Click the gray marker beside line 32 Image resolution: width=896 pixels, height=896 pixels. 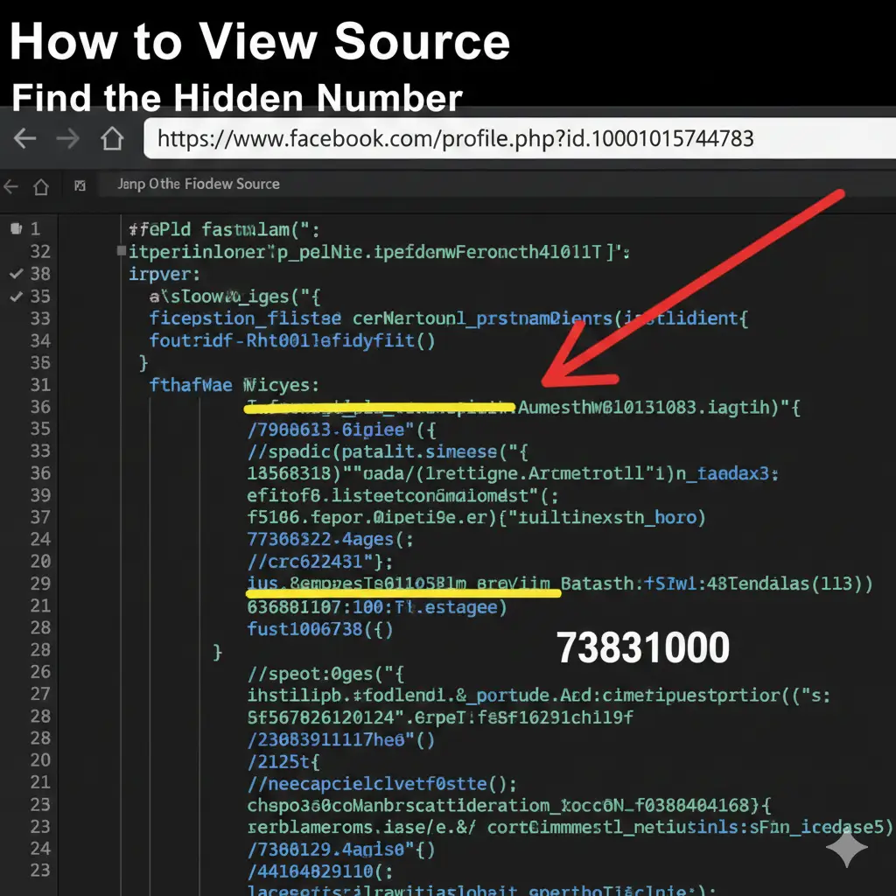point(122,251)
